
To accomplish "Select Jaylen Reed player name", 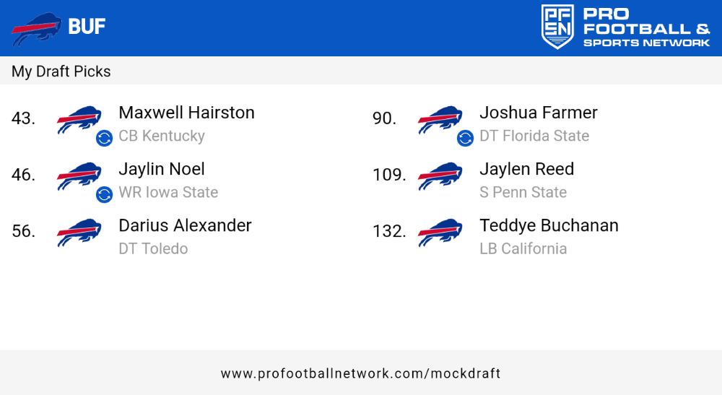I will (527, 170).
